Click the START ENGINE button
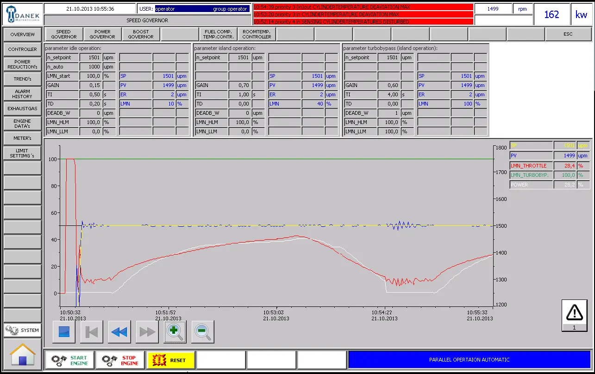This screenshot has width=595, height=374. [69, 360]
